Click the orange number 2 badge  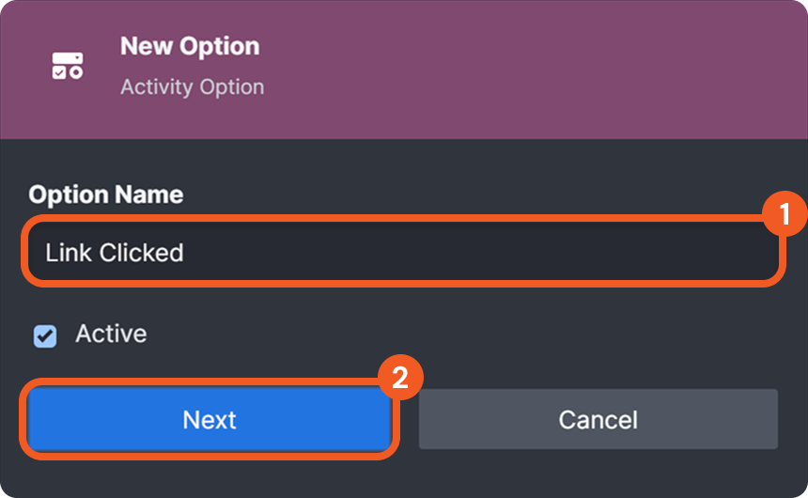point(400,379)
